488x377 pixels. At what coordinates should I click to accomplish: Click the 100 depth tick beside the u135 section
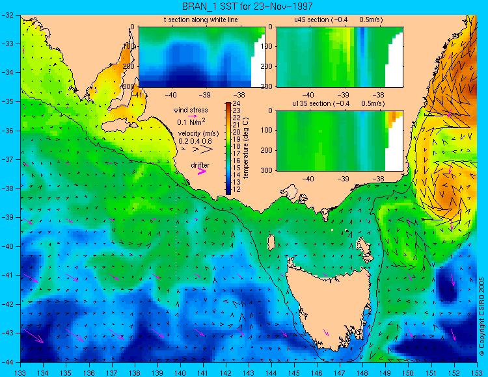(x=267, y=130)
